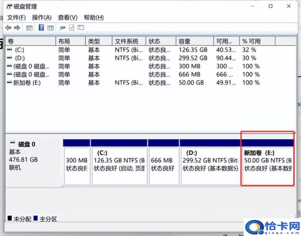This screenshot has height=236, width=301.
Task: Click the Back arrow toolbar icon
Action: point(8,28)
